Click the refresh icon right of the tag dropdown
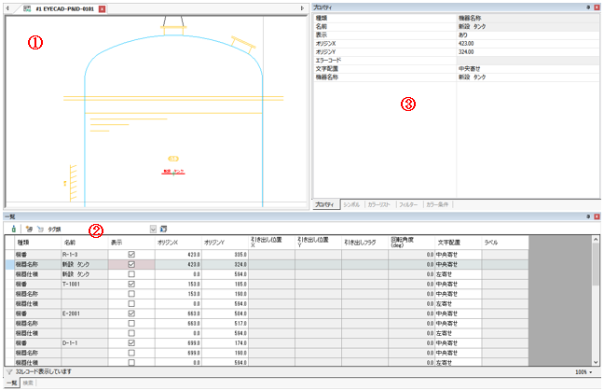Image resolution: width=604 pixels, height=390 pixels. (x=163, y=229)
